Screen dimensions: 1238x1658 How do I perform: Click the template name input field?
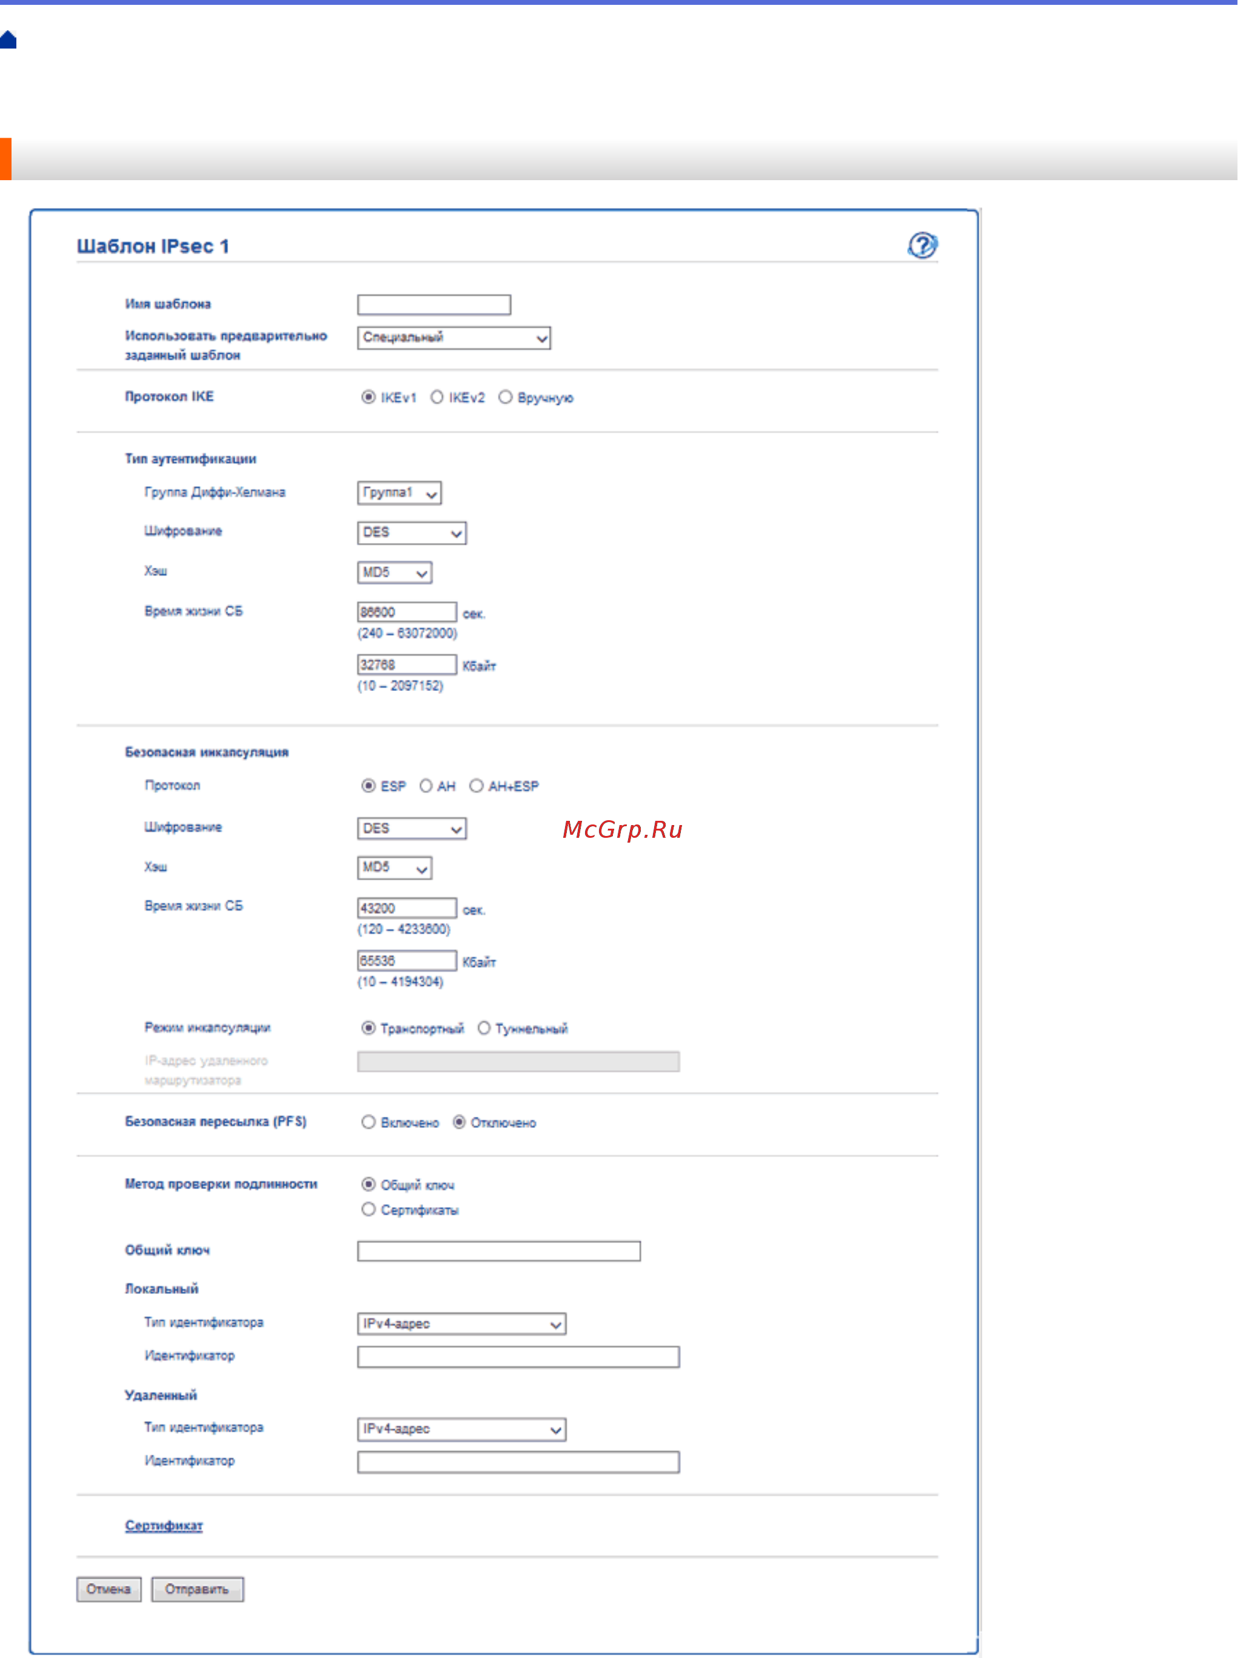[x=433, y=305]
